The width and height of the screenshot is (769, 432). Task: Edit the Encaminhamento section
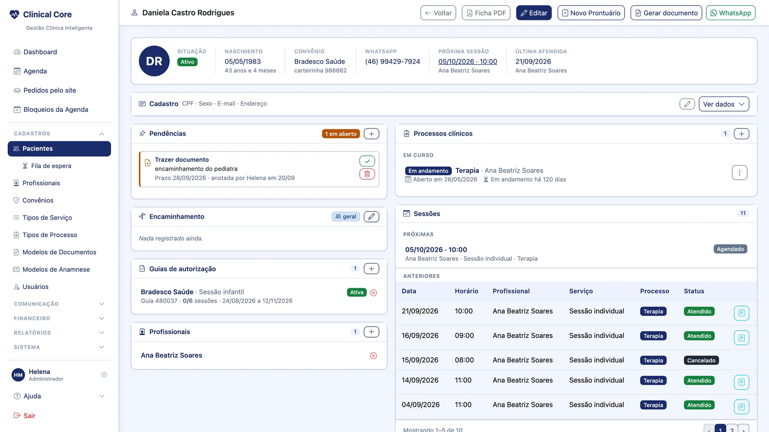coord(371,216)
